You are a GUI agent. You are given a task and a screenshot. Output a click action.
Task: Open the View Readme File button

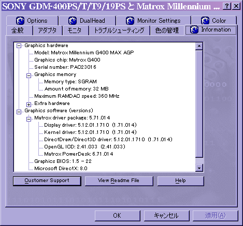(x=119, y=181)
